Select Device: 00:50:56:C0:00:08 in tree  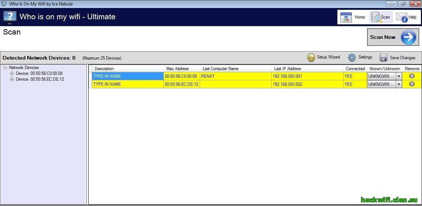click(x=39, y=73)
